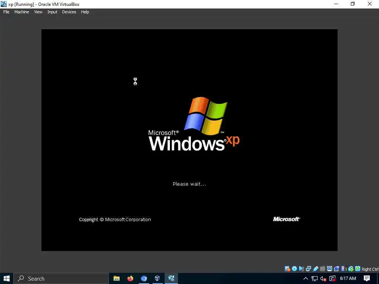This screenshot has width=379, height=284.
Task: Click the audio status icon in VM bar
Action: tap(301, 269)
